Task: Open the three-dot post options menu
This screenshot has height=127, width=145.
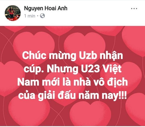Action: point(134,9)
